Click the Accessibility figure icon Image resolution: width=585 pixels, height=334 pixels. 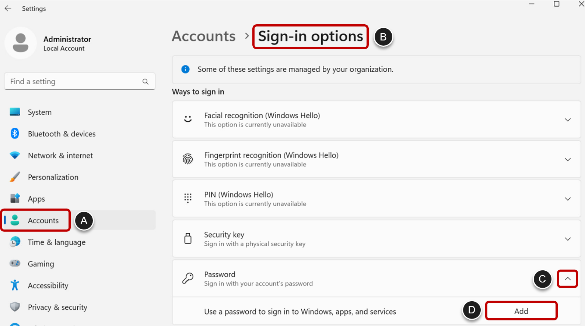point(15,285)
